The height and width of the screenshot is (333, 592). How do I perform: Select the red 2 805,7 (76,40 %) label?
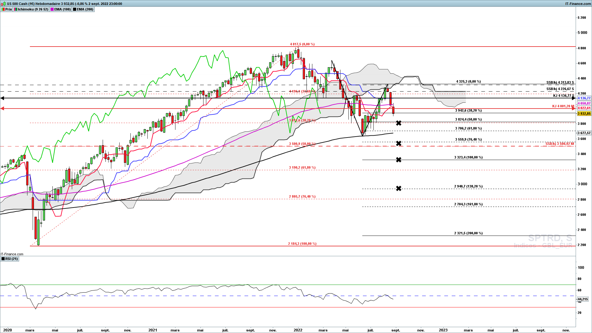(302, 196)
